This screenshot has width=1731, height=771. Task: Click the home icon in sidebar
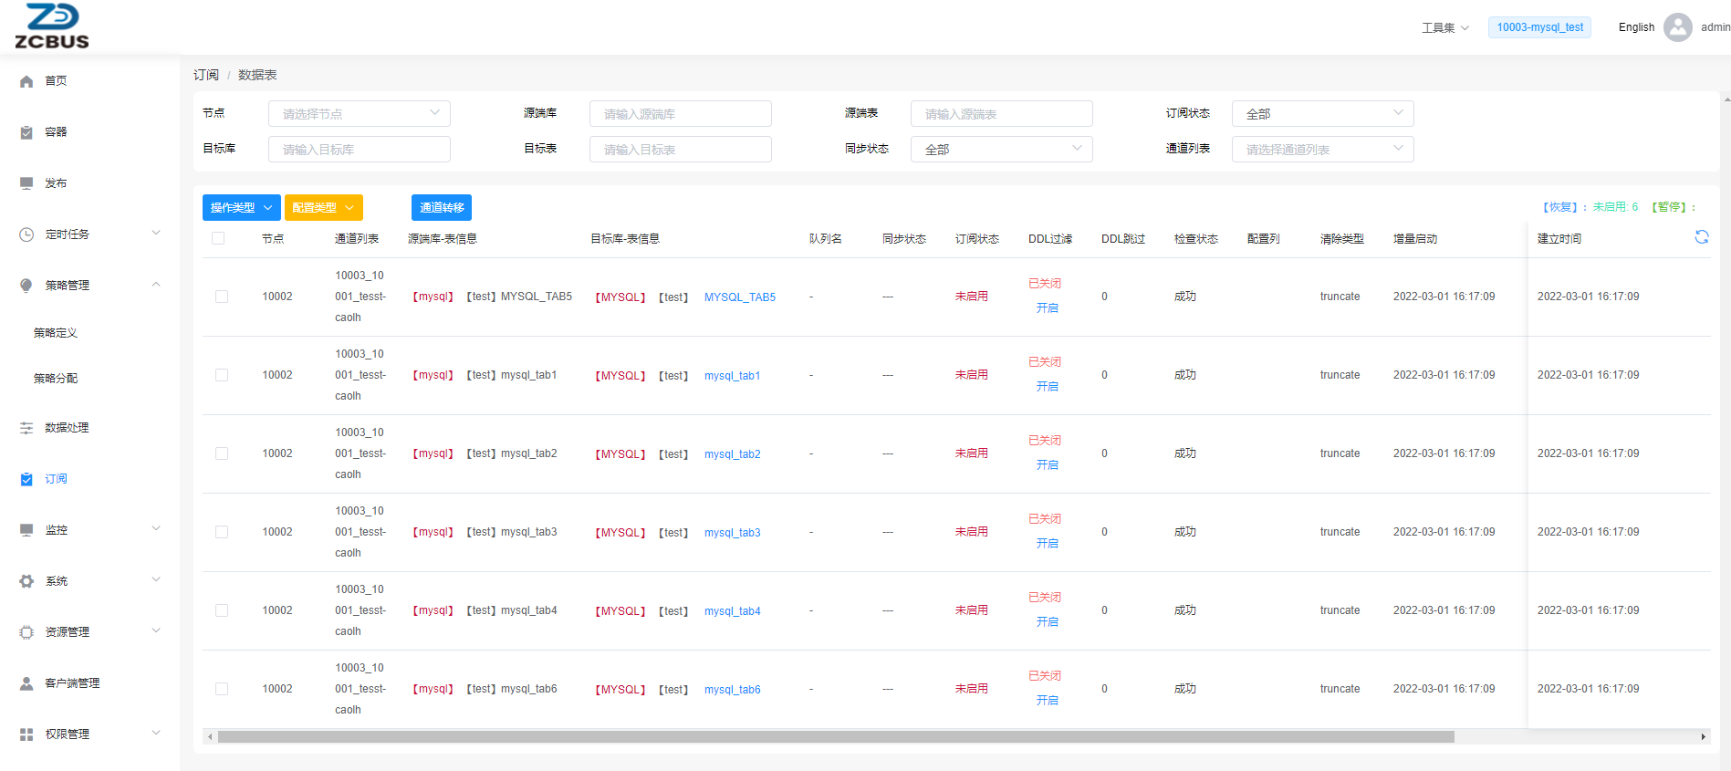point(26,81)
